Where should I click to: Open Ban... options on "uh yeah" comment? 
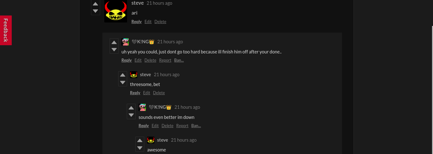coord(179,60)
